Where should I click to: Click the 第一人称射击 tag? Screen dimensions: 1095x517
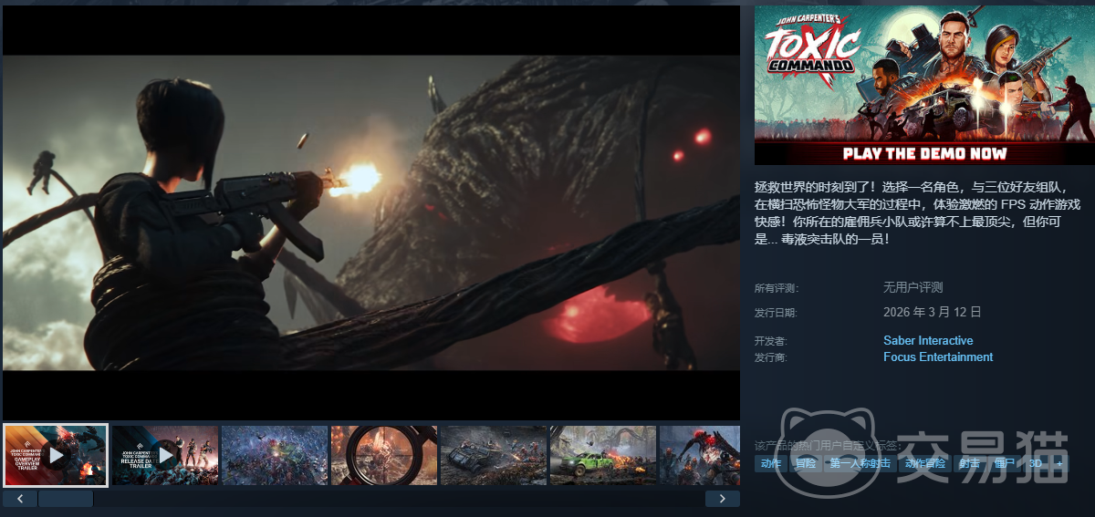click(x=860, y=464)
